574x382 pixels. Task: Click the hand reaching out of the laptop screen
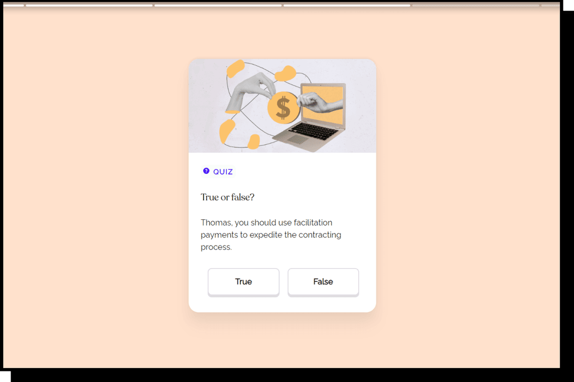click(x=317, y=101)
